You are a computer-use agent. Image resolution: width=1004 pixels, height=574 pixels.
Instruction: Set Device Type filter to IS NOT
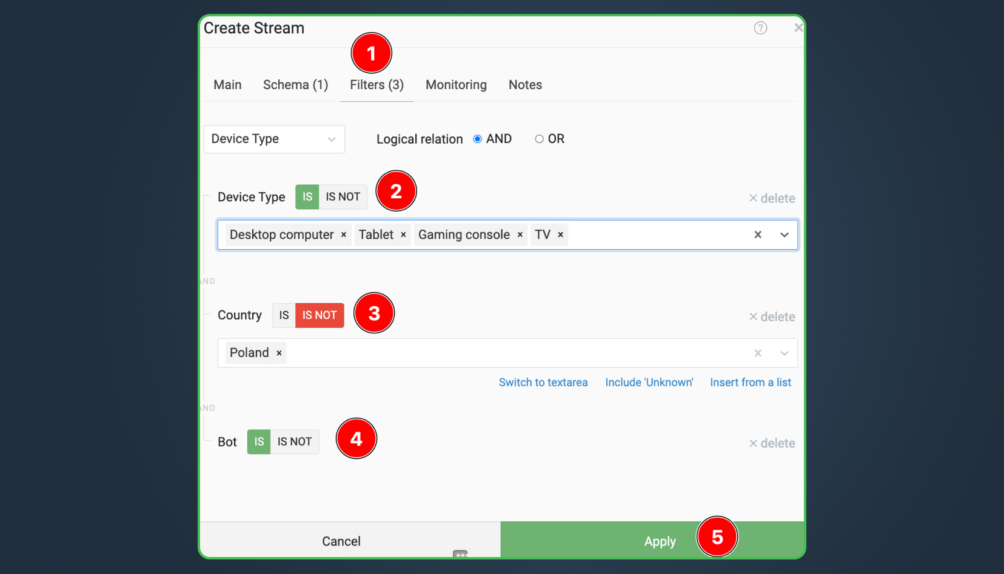(343, 197)
